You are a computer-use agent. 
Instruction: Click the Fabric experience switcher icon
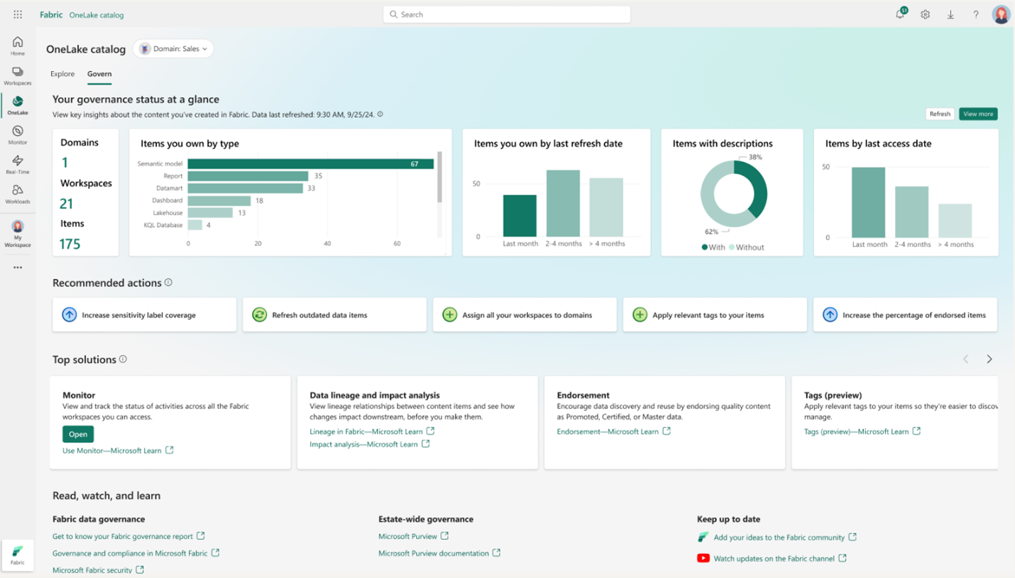18,555
